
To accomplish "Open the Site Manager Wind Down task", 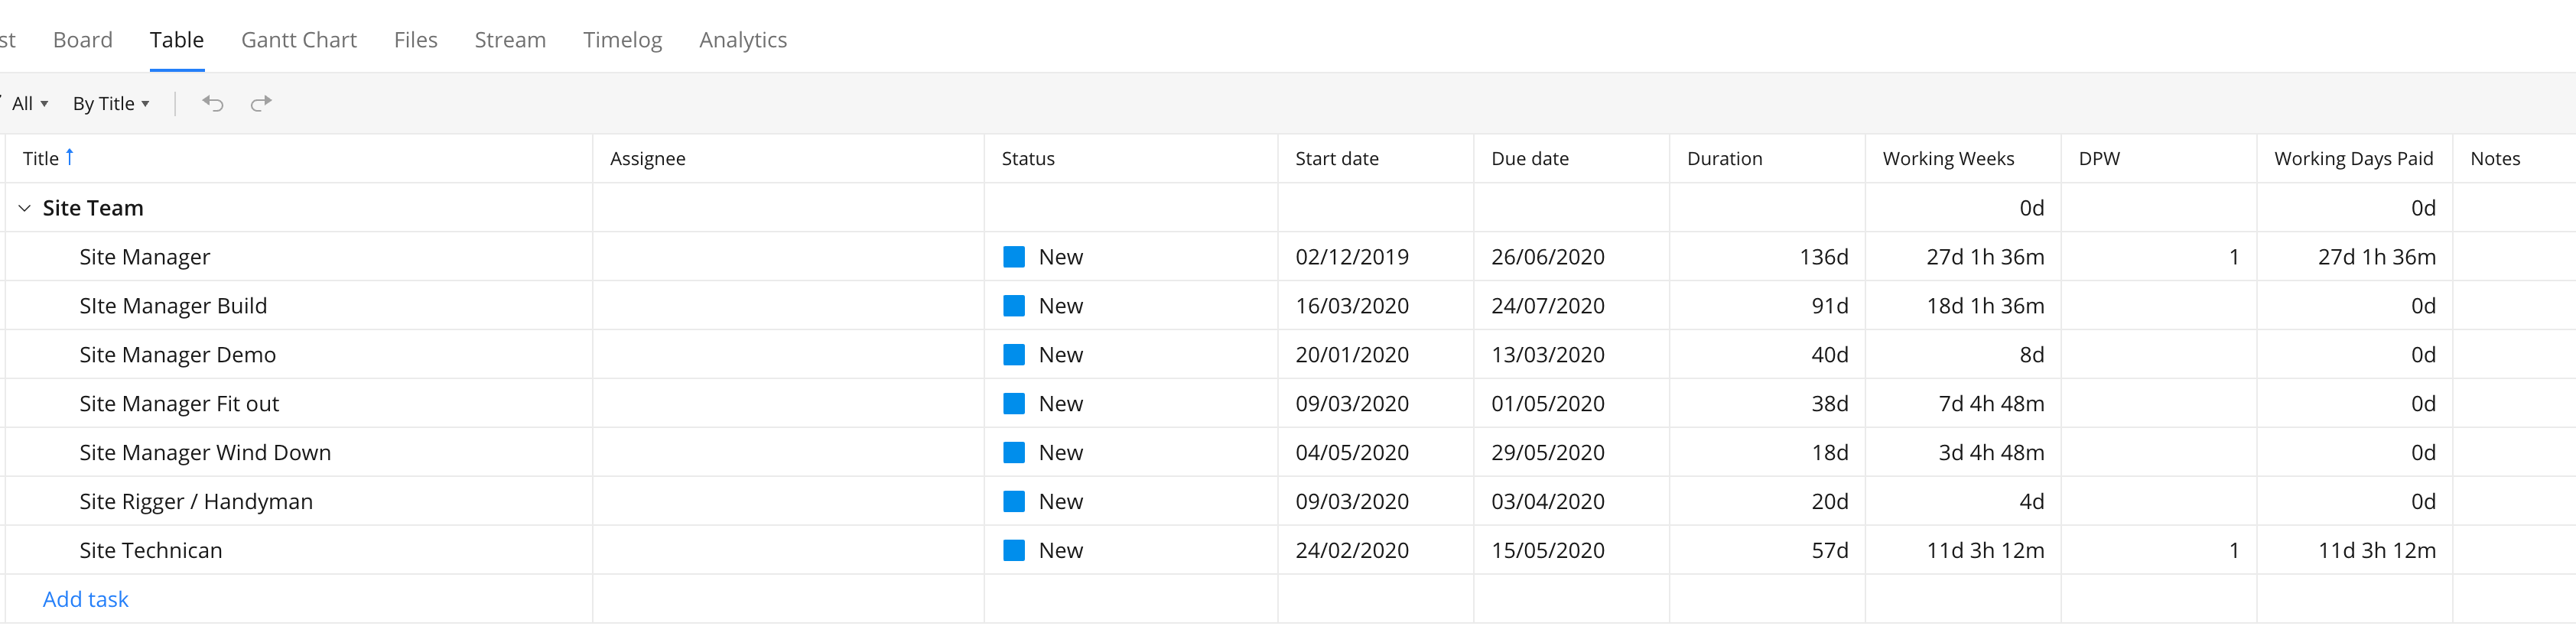I will [x=204, y=453].
